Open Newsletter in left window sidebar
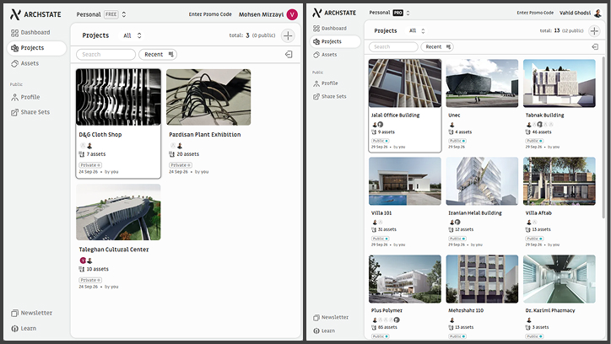The width and height of the screenshot is (611, 344). [x=31, y=313]
